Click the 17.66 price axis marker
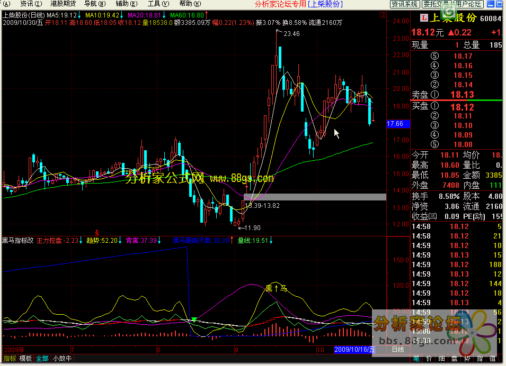Image resolution: width=506 pixels, height=366 pixels. click(398, 124)
